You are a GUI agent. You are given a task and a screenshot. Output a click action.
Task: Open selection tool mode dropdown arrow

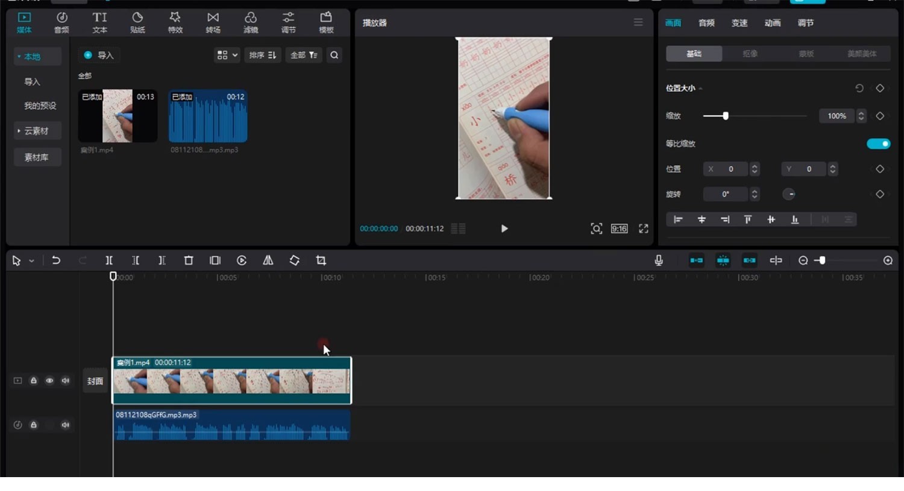[31, 261]
